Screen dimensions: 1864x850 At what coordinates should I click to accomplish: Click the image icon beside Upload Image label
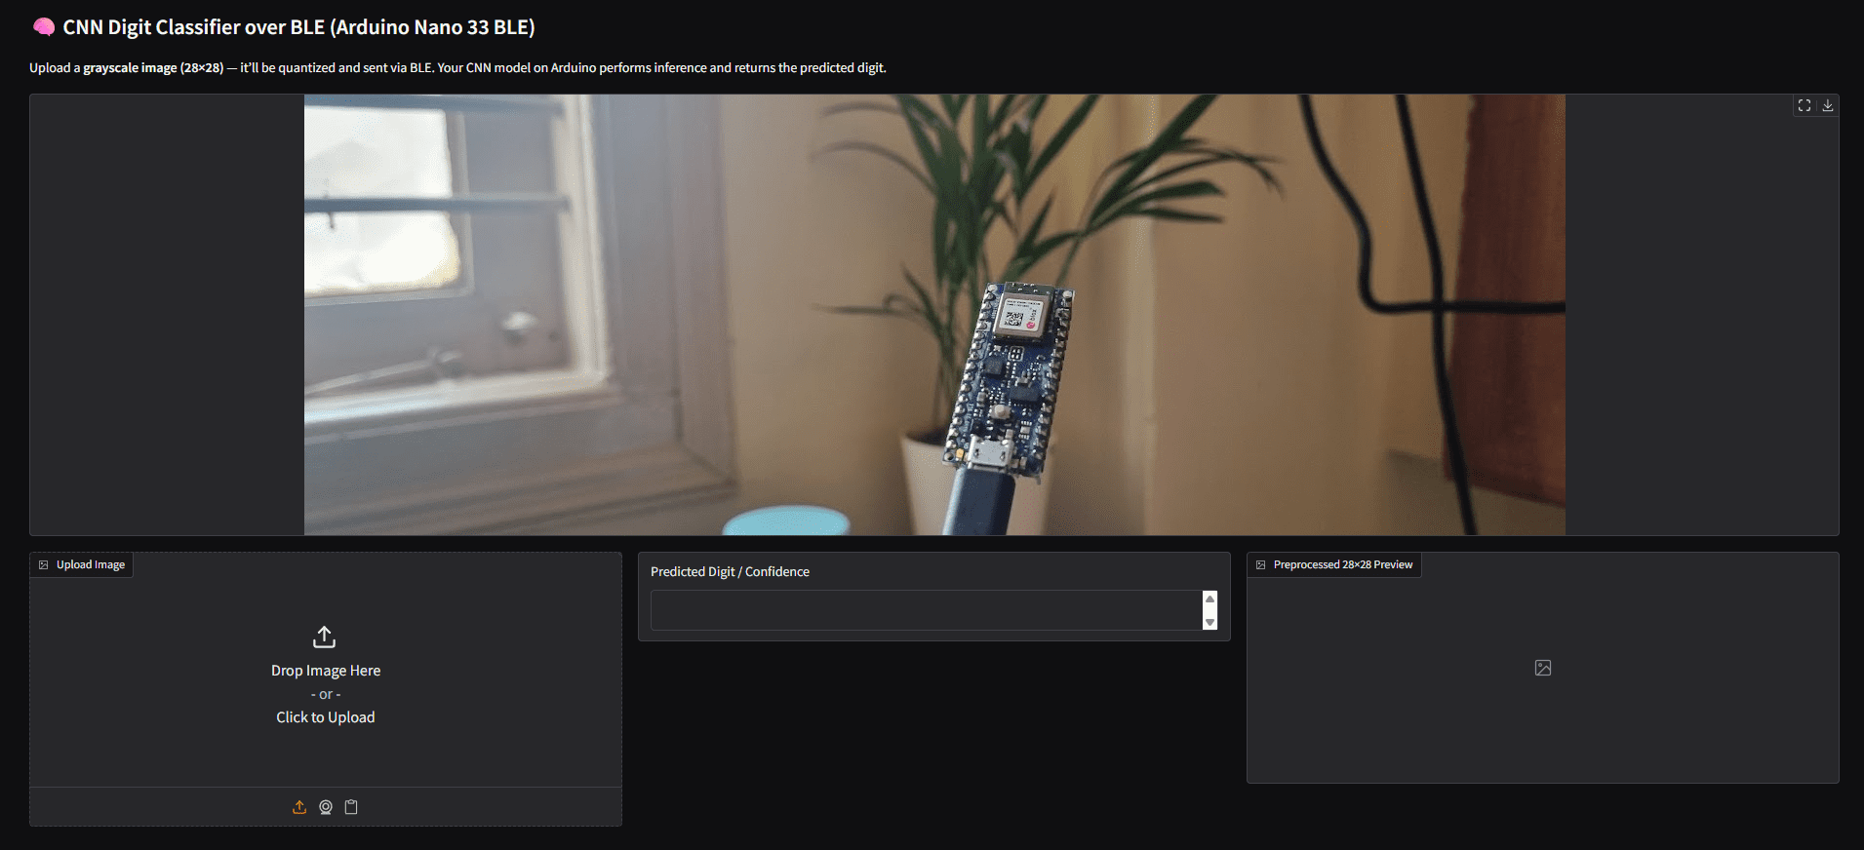click(x=43, y=565)
